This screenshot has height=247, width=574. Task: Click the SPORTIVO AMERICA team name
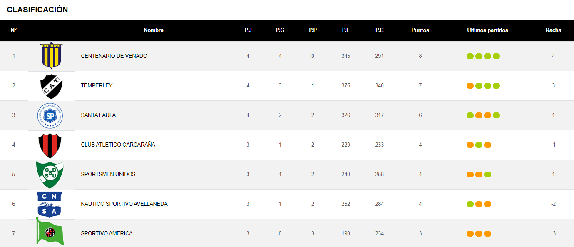point(107,234)
